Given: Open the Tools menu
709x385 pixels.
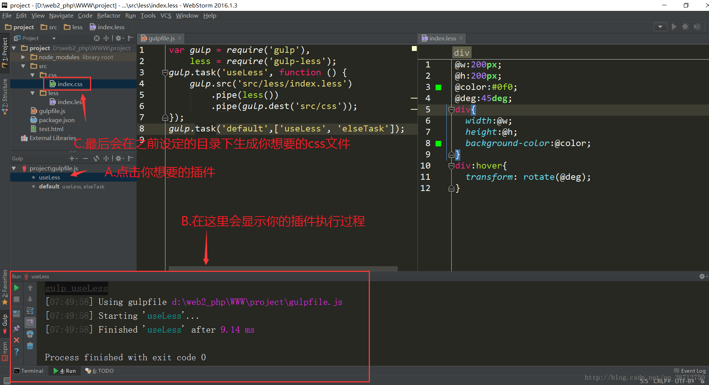Looking at the screenshot, I should 148,16.
